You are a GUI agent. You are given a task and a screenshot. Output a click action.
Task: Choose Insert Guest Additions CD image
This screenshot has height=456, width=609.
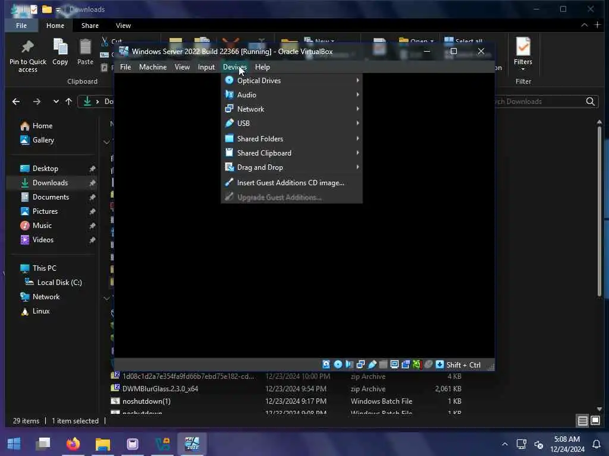tap(291, 183)
